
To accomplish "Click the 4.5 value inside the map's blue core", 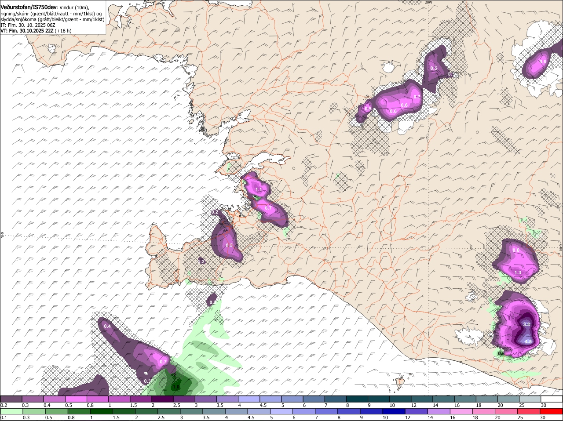I will pyautogui.click(x=528, y=341).
